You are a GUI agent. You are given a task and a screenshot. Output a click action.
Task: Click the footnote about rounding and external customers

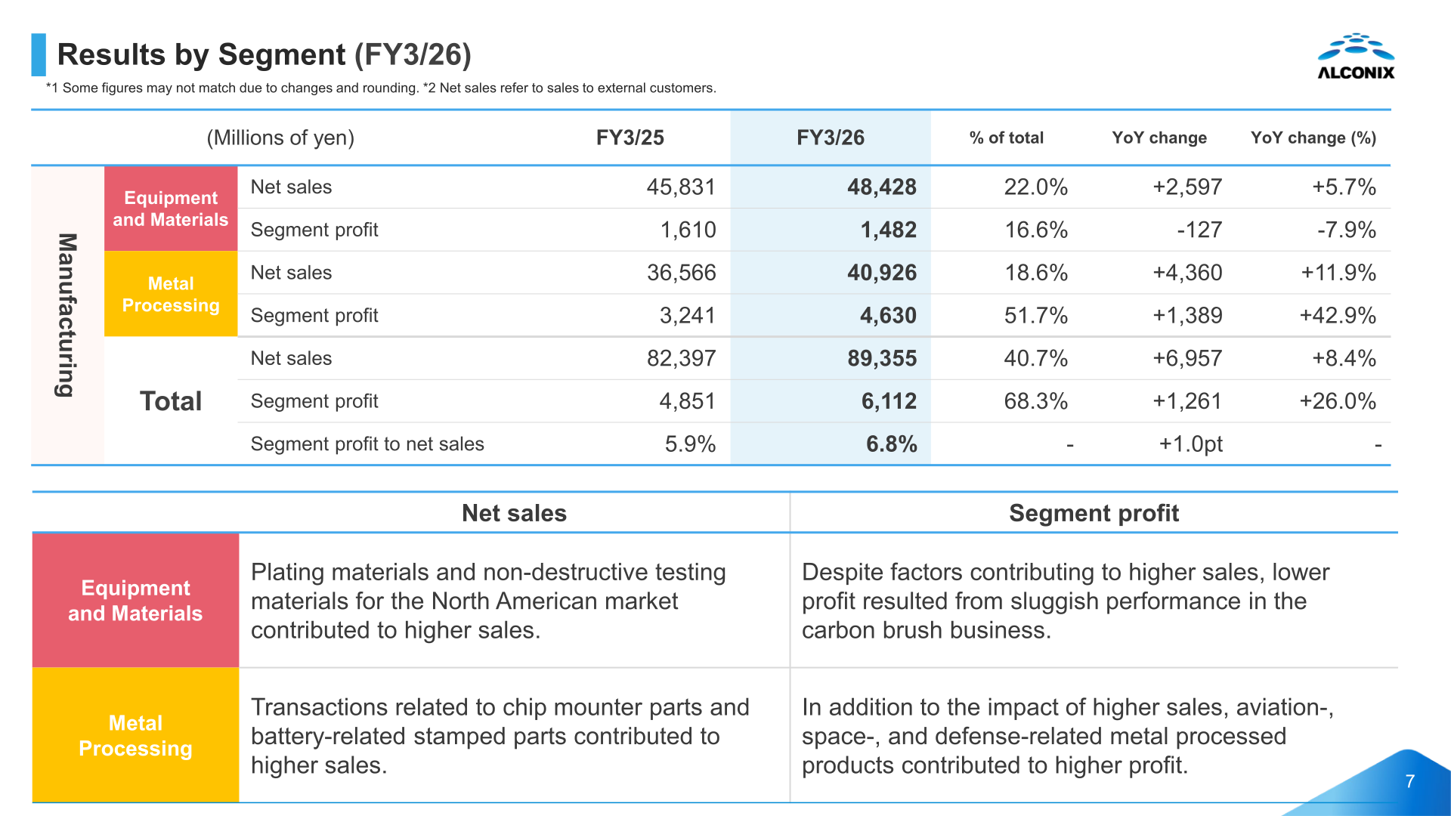tap(381, 88)
